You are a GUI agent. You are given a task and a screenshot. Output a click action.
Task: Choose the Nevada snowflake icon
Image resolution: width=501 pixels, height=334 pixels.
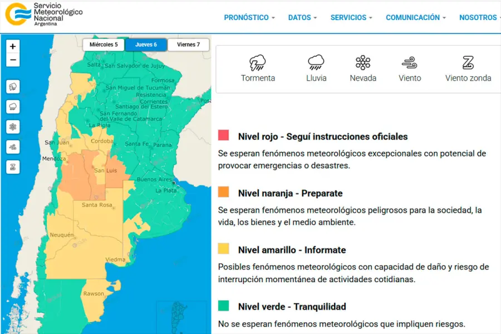coord(363,62)
